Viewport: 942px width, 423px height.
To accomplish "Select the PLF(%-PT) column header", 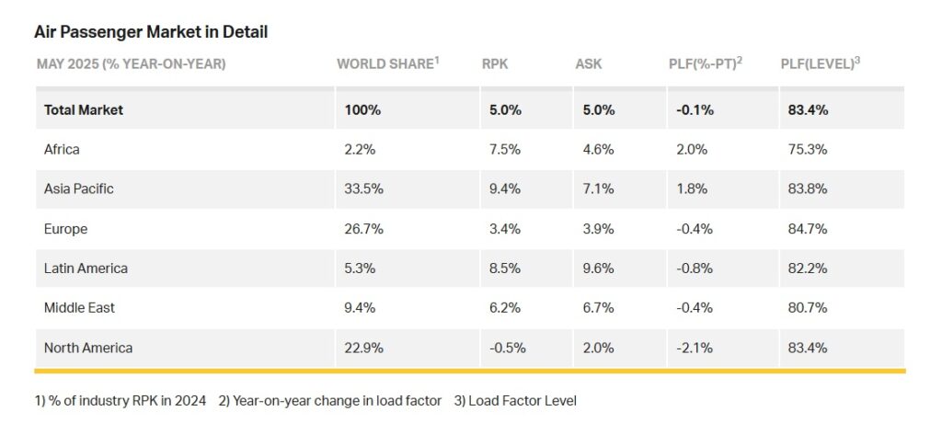I will (x=706, y=63).
